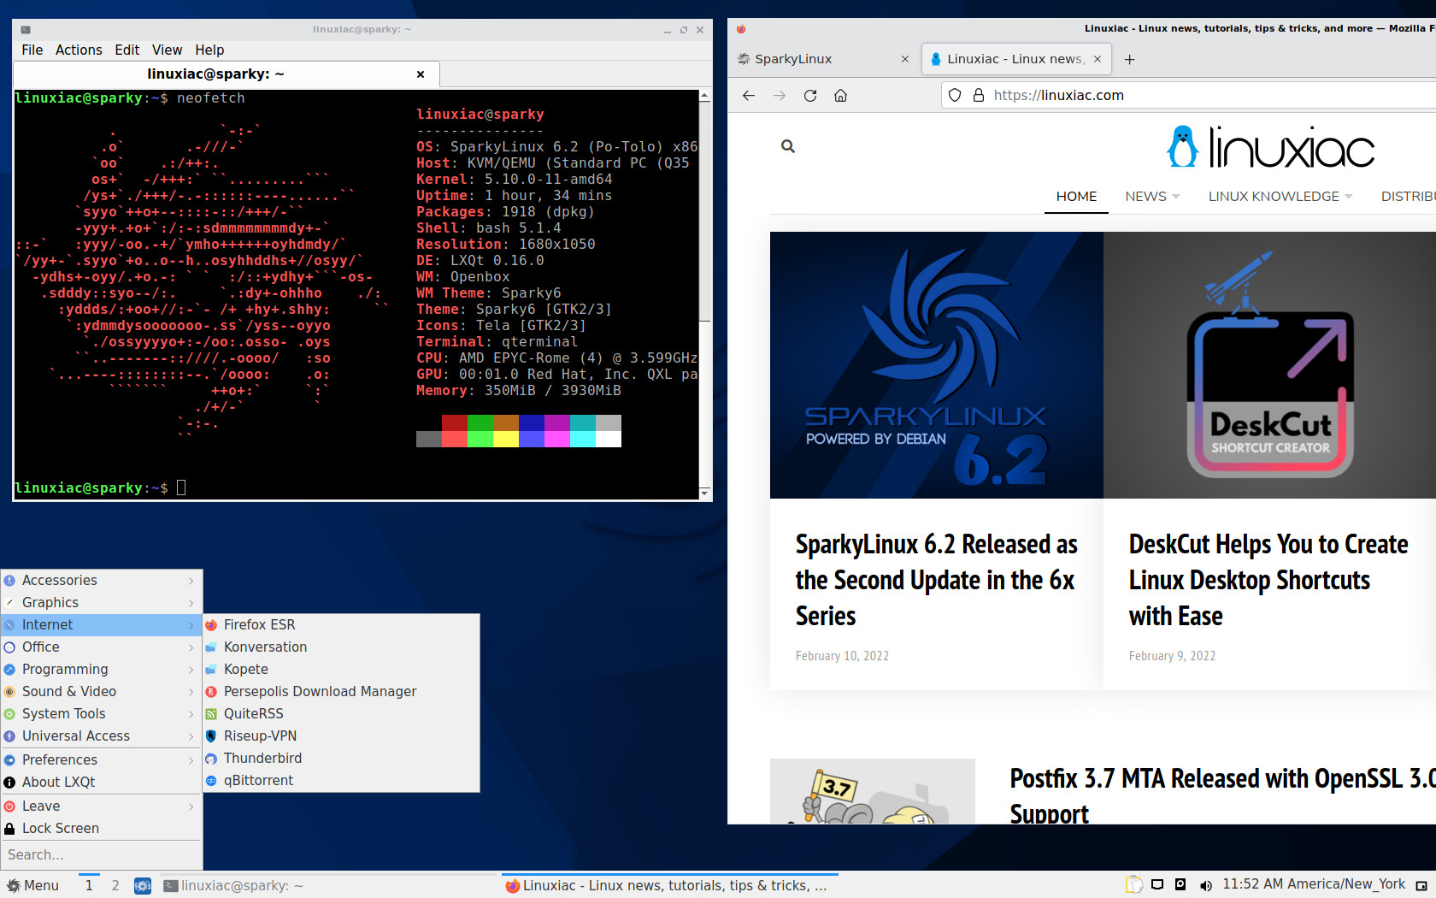Click Firefox forward arrow button
Viewport: 1436px width, 898px height.
coord(780,96)
